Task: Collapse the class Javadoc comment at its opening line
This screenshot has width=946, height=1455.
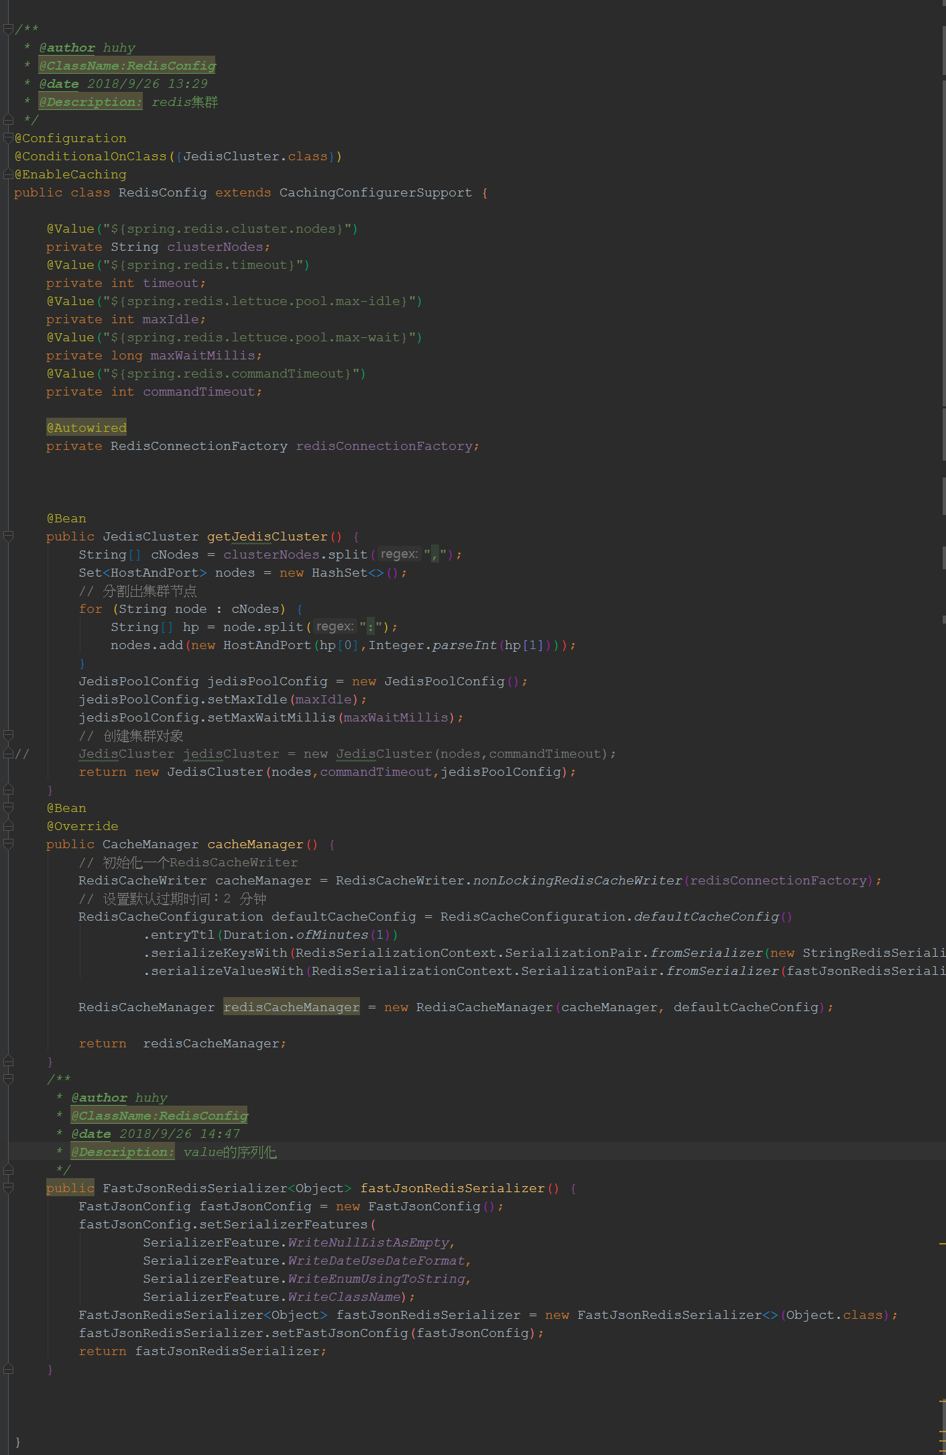Action: 8,29
